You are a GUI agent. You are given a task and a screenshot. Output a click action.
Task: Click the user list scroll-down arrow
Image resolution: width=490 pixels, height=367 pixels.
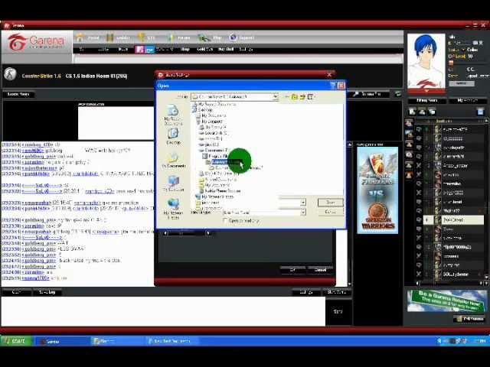(486, 277)
